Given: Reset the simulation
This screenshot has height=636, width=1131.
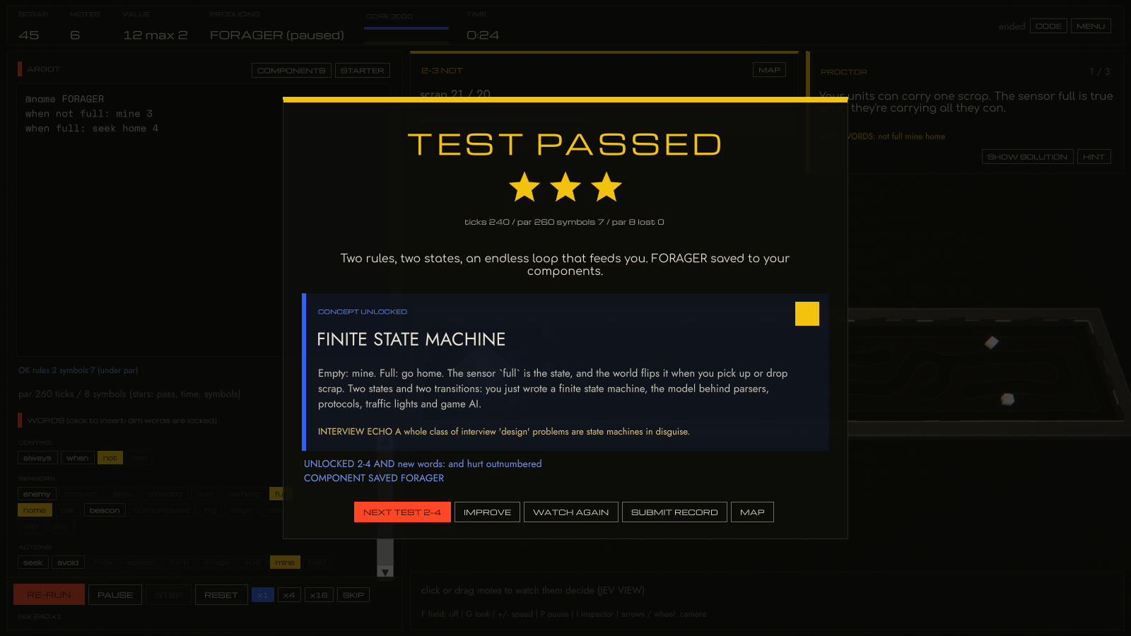Looking at the screenshot, I should coord(221,595).
